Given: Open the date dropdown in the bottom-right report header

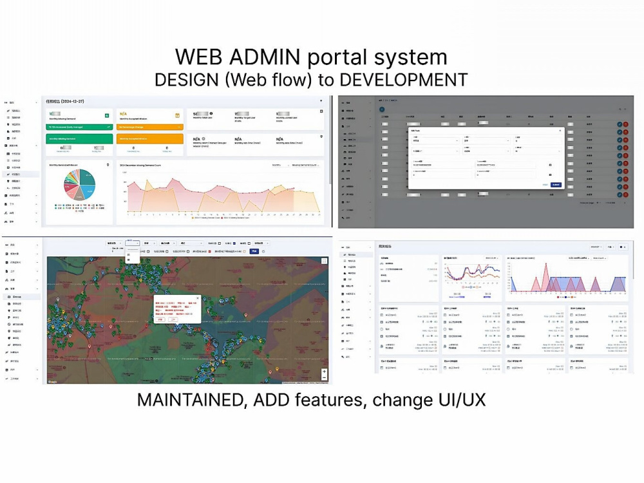Looking at the screenshot, I should (596, 247).
